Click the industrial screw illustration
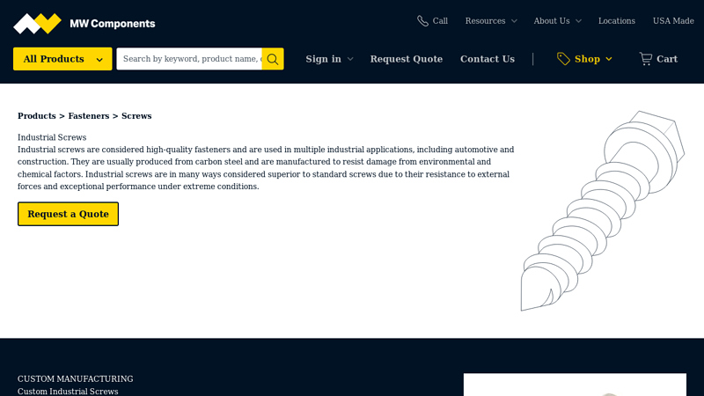Viewport: 704px width, 396px height. coord(602,211)
